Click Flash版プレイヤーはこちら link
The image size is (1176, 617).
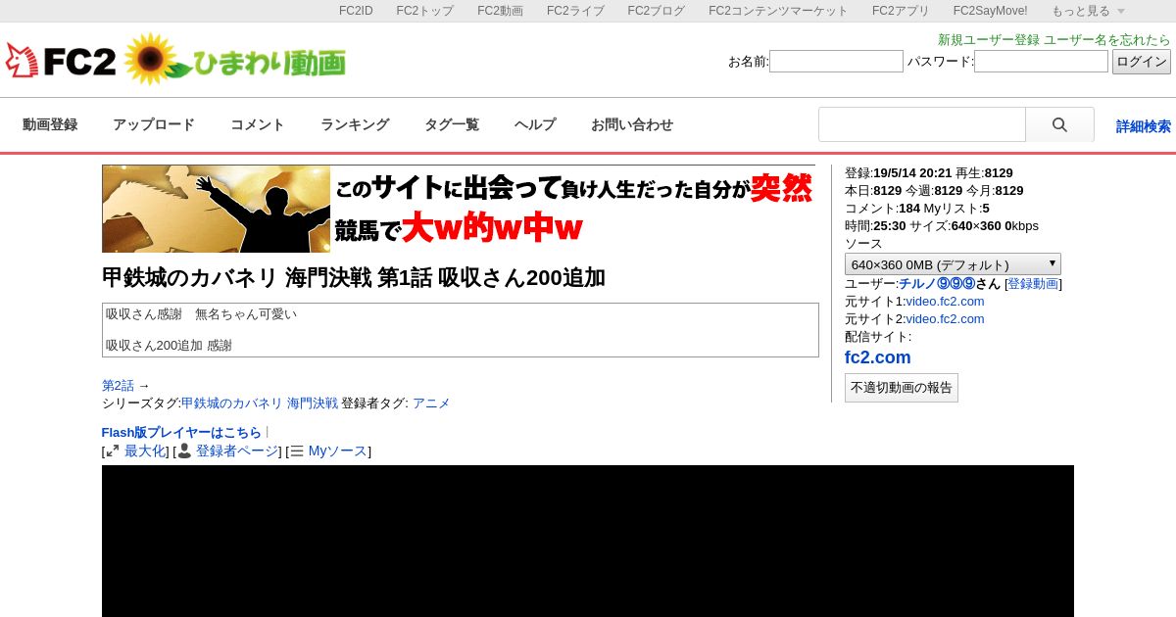pos(181,433)
